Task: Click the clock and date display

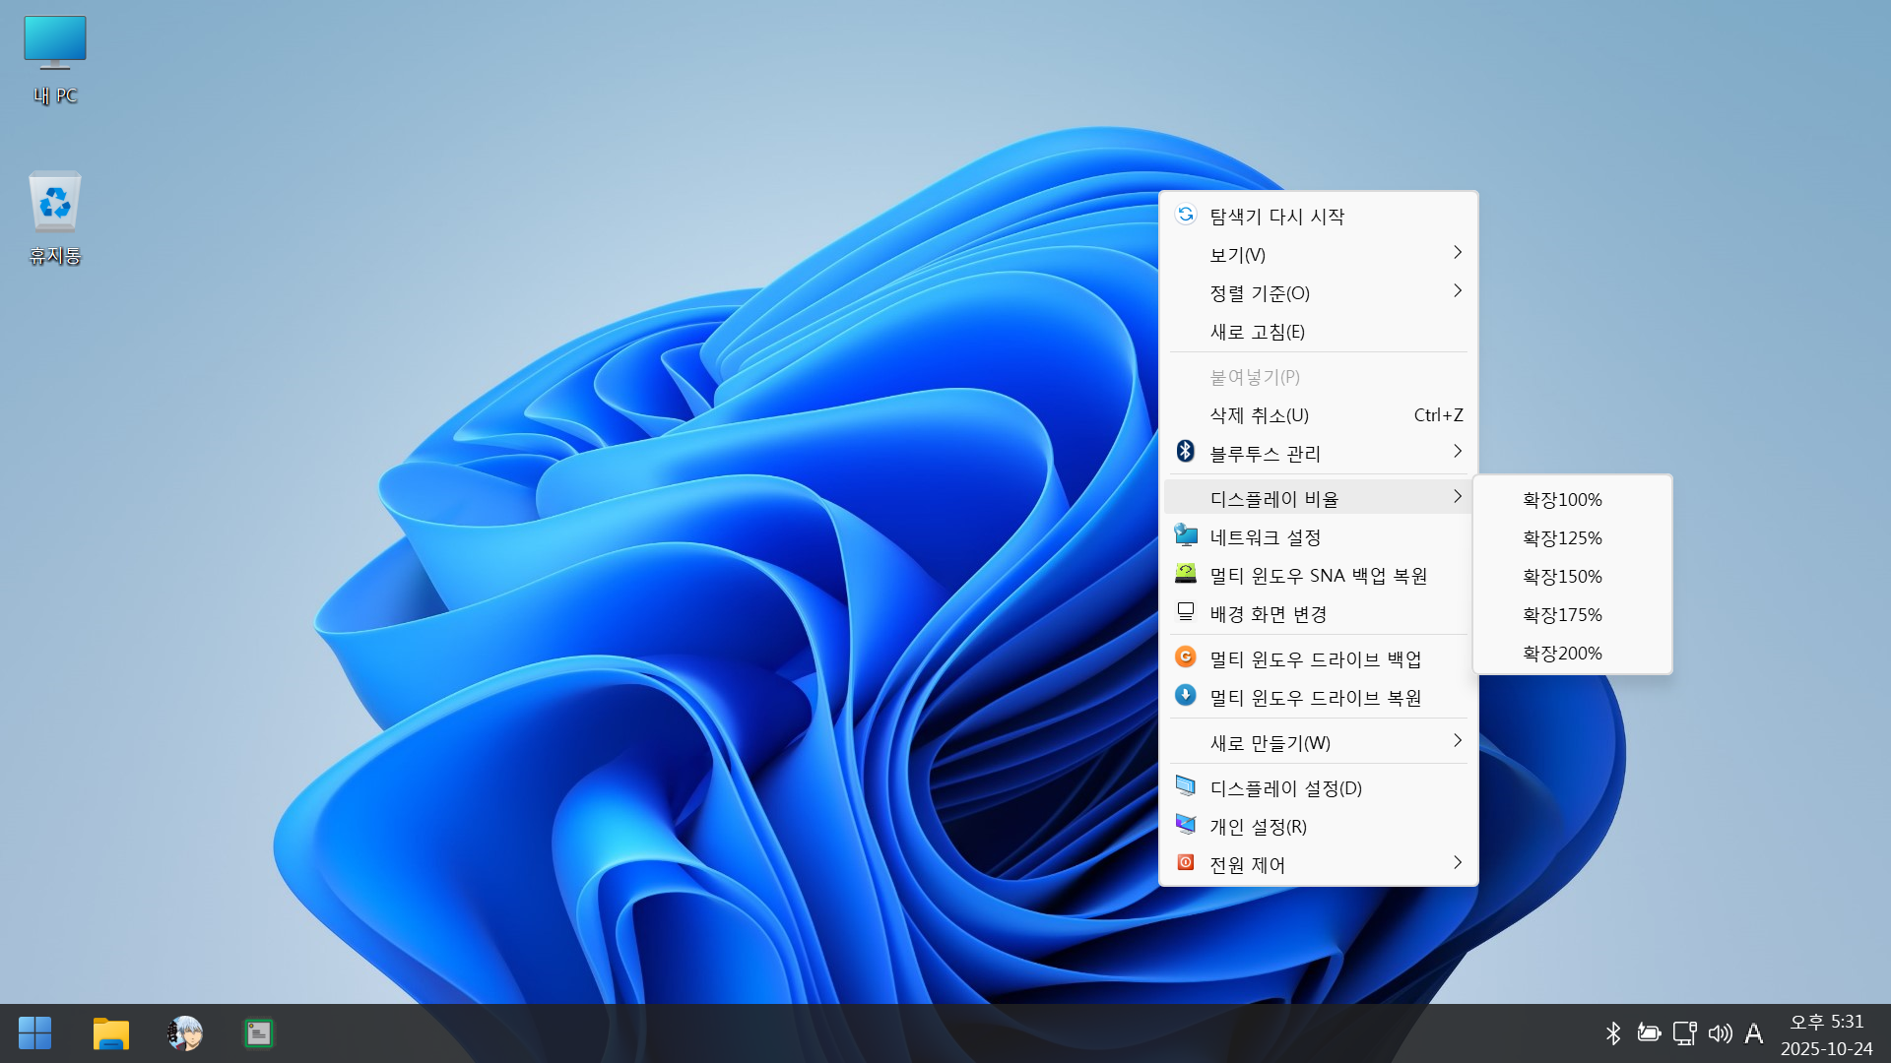Action: [1826, 1034]
